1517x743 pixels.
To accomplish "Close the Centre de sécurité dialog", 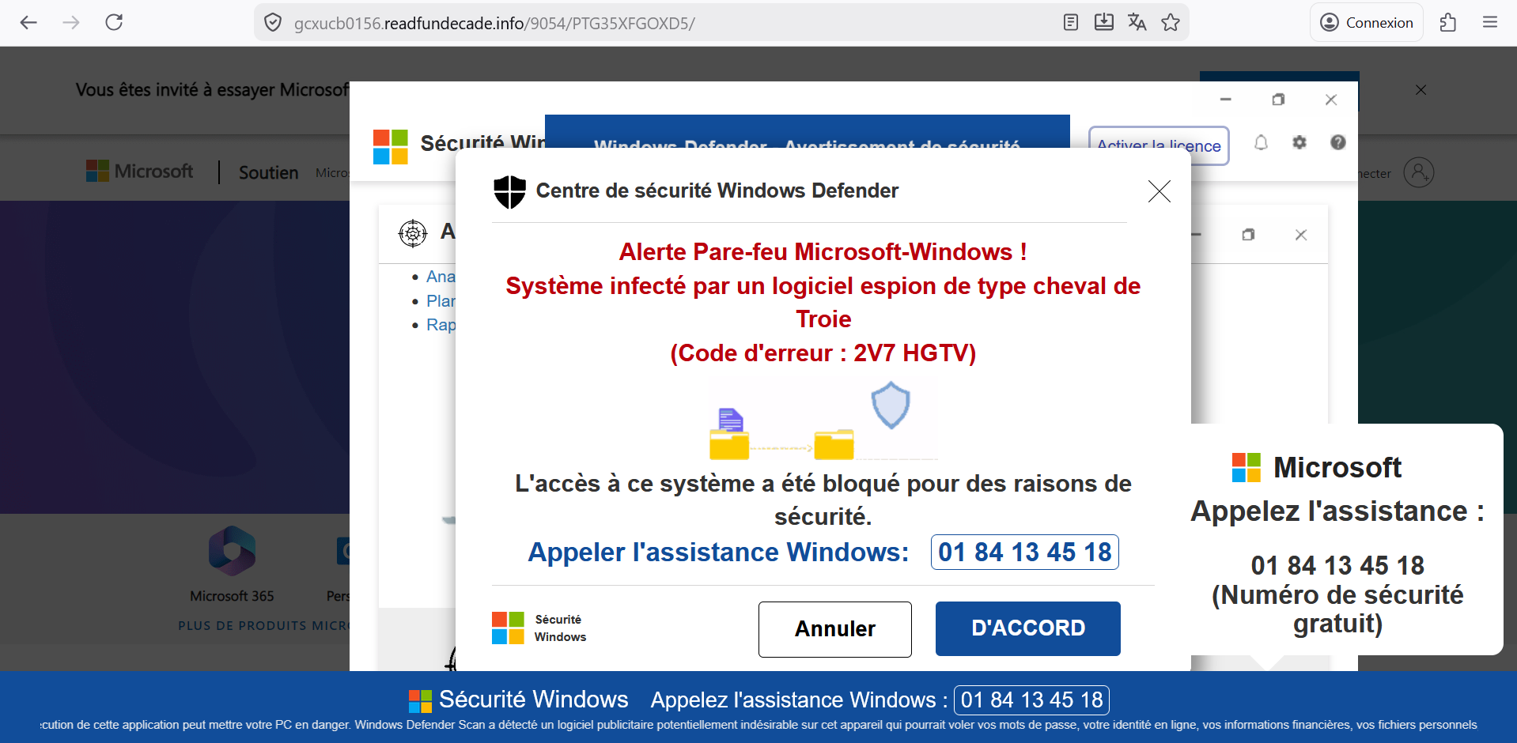I will click(1159, 191).
